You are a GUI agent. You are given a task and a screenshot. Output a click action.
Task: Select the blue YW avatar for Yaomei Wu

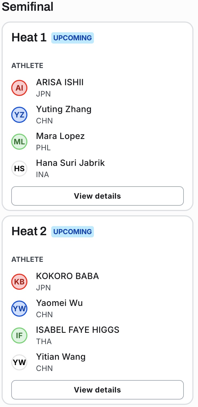point(19,309)
